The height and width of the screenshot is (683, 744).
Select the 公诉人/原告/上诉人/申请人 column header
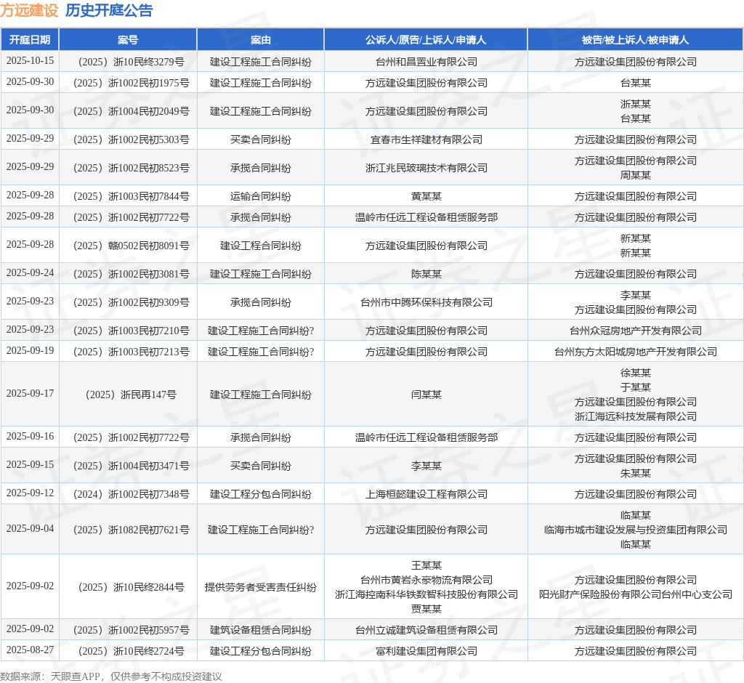click(x=426, y=40)
